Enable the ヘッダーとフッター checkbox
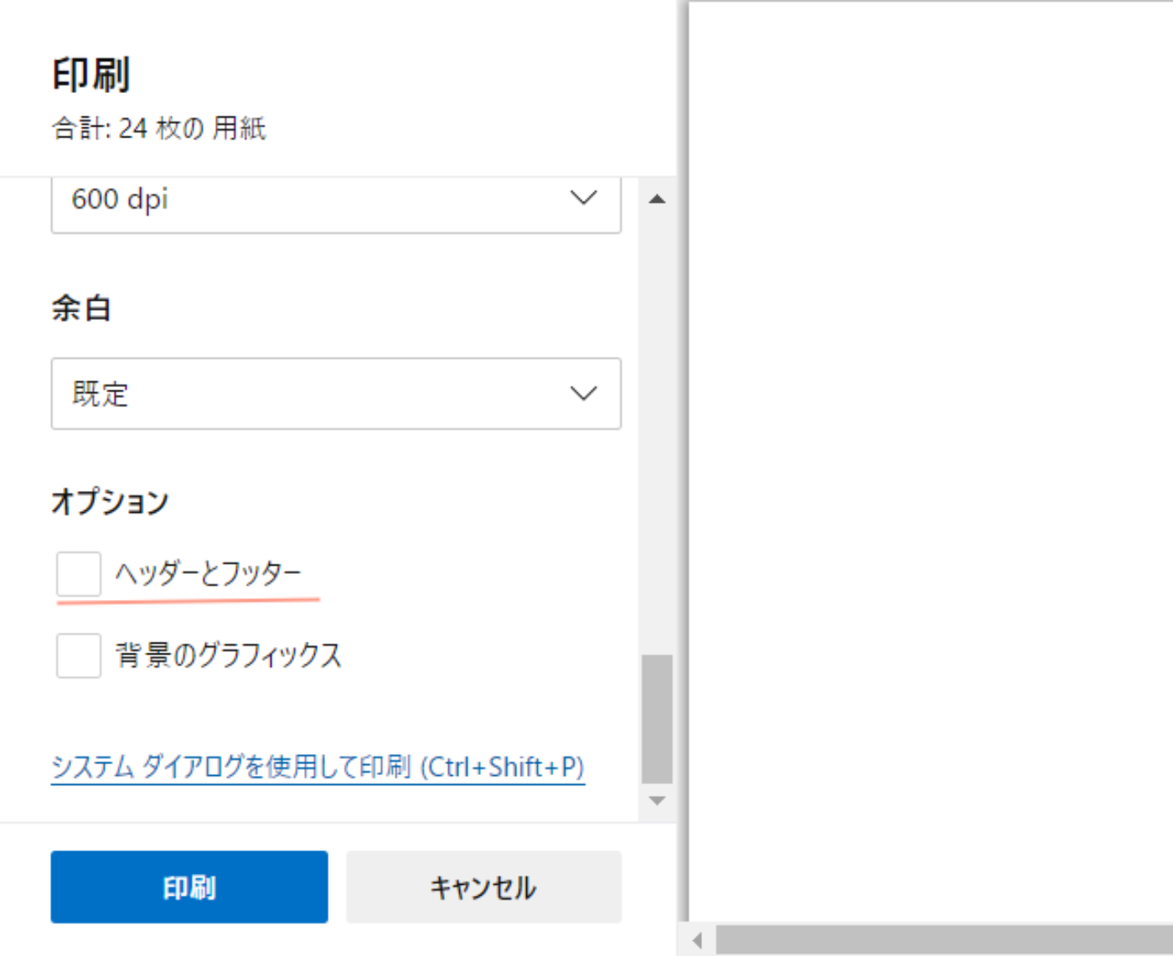1173x956 pixels. 79,574
